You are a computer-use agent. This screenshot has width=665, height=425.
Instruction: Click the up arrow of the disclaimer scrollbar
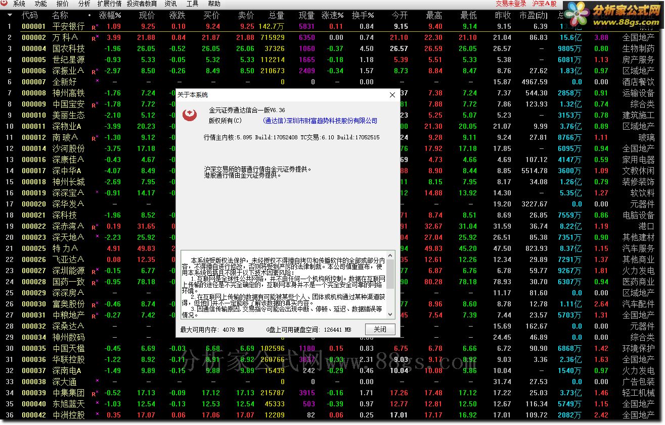[x=390, y=255]
